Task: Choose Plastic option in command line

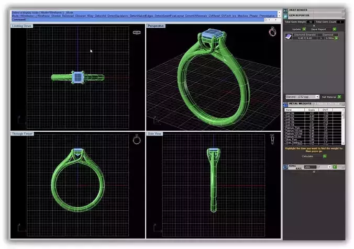Action: (253, 16)
